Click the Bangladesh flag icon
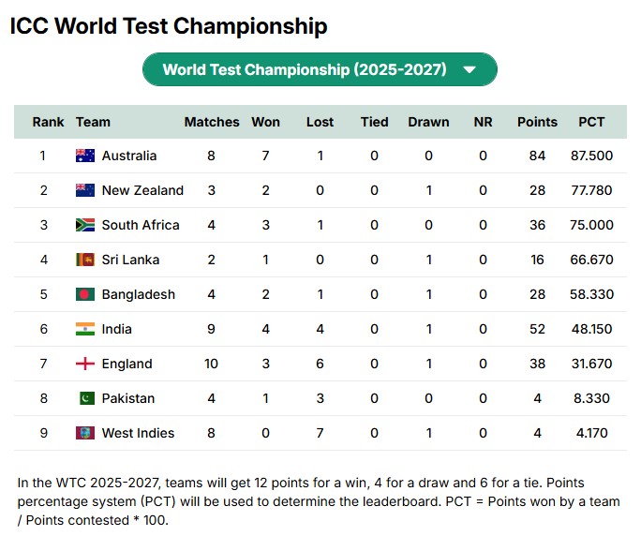The height and width of the screenshot is (536, 641). (85, 294)
